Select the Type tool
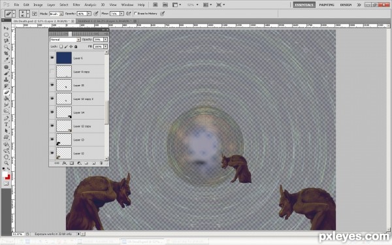This screenshot has width=392, height=245. [x=7, y=125]
